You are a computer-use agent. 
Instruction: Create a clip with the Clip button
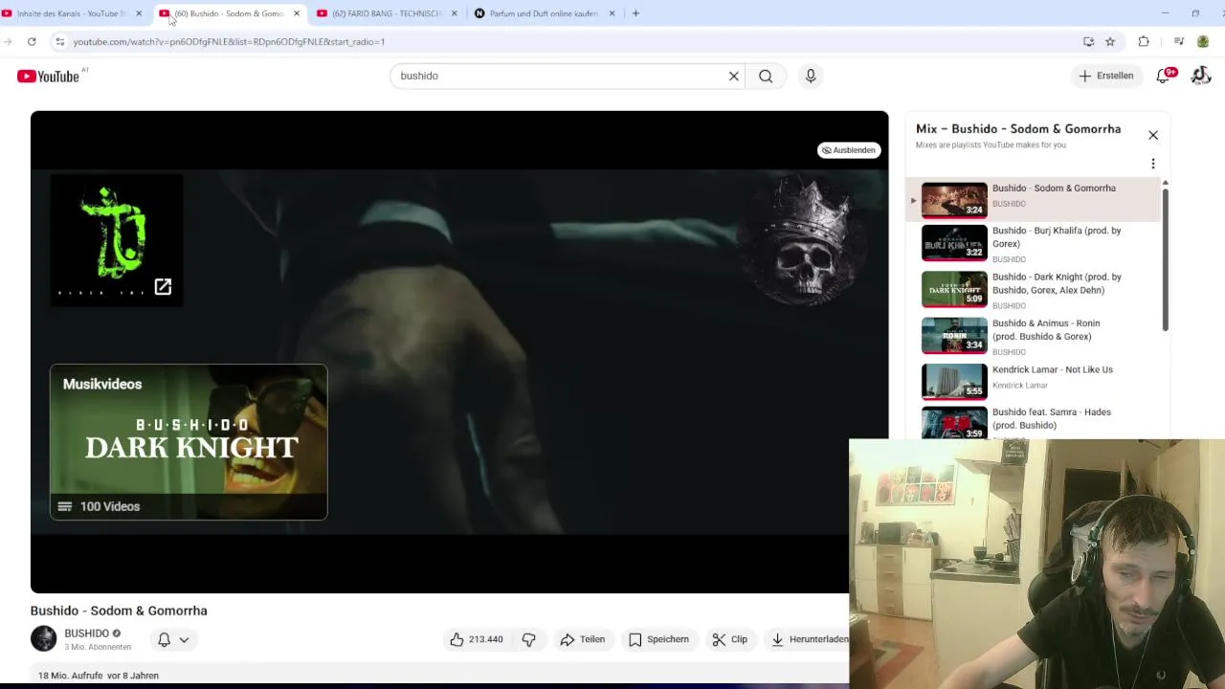pyautogui.click(x=729, y=639)
